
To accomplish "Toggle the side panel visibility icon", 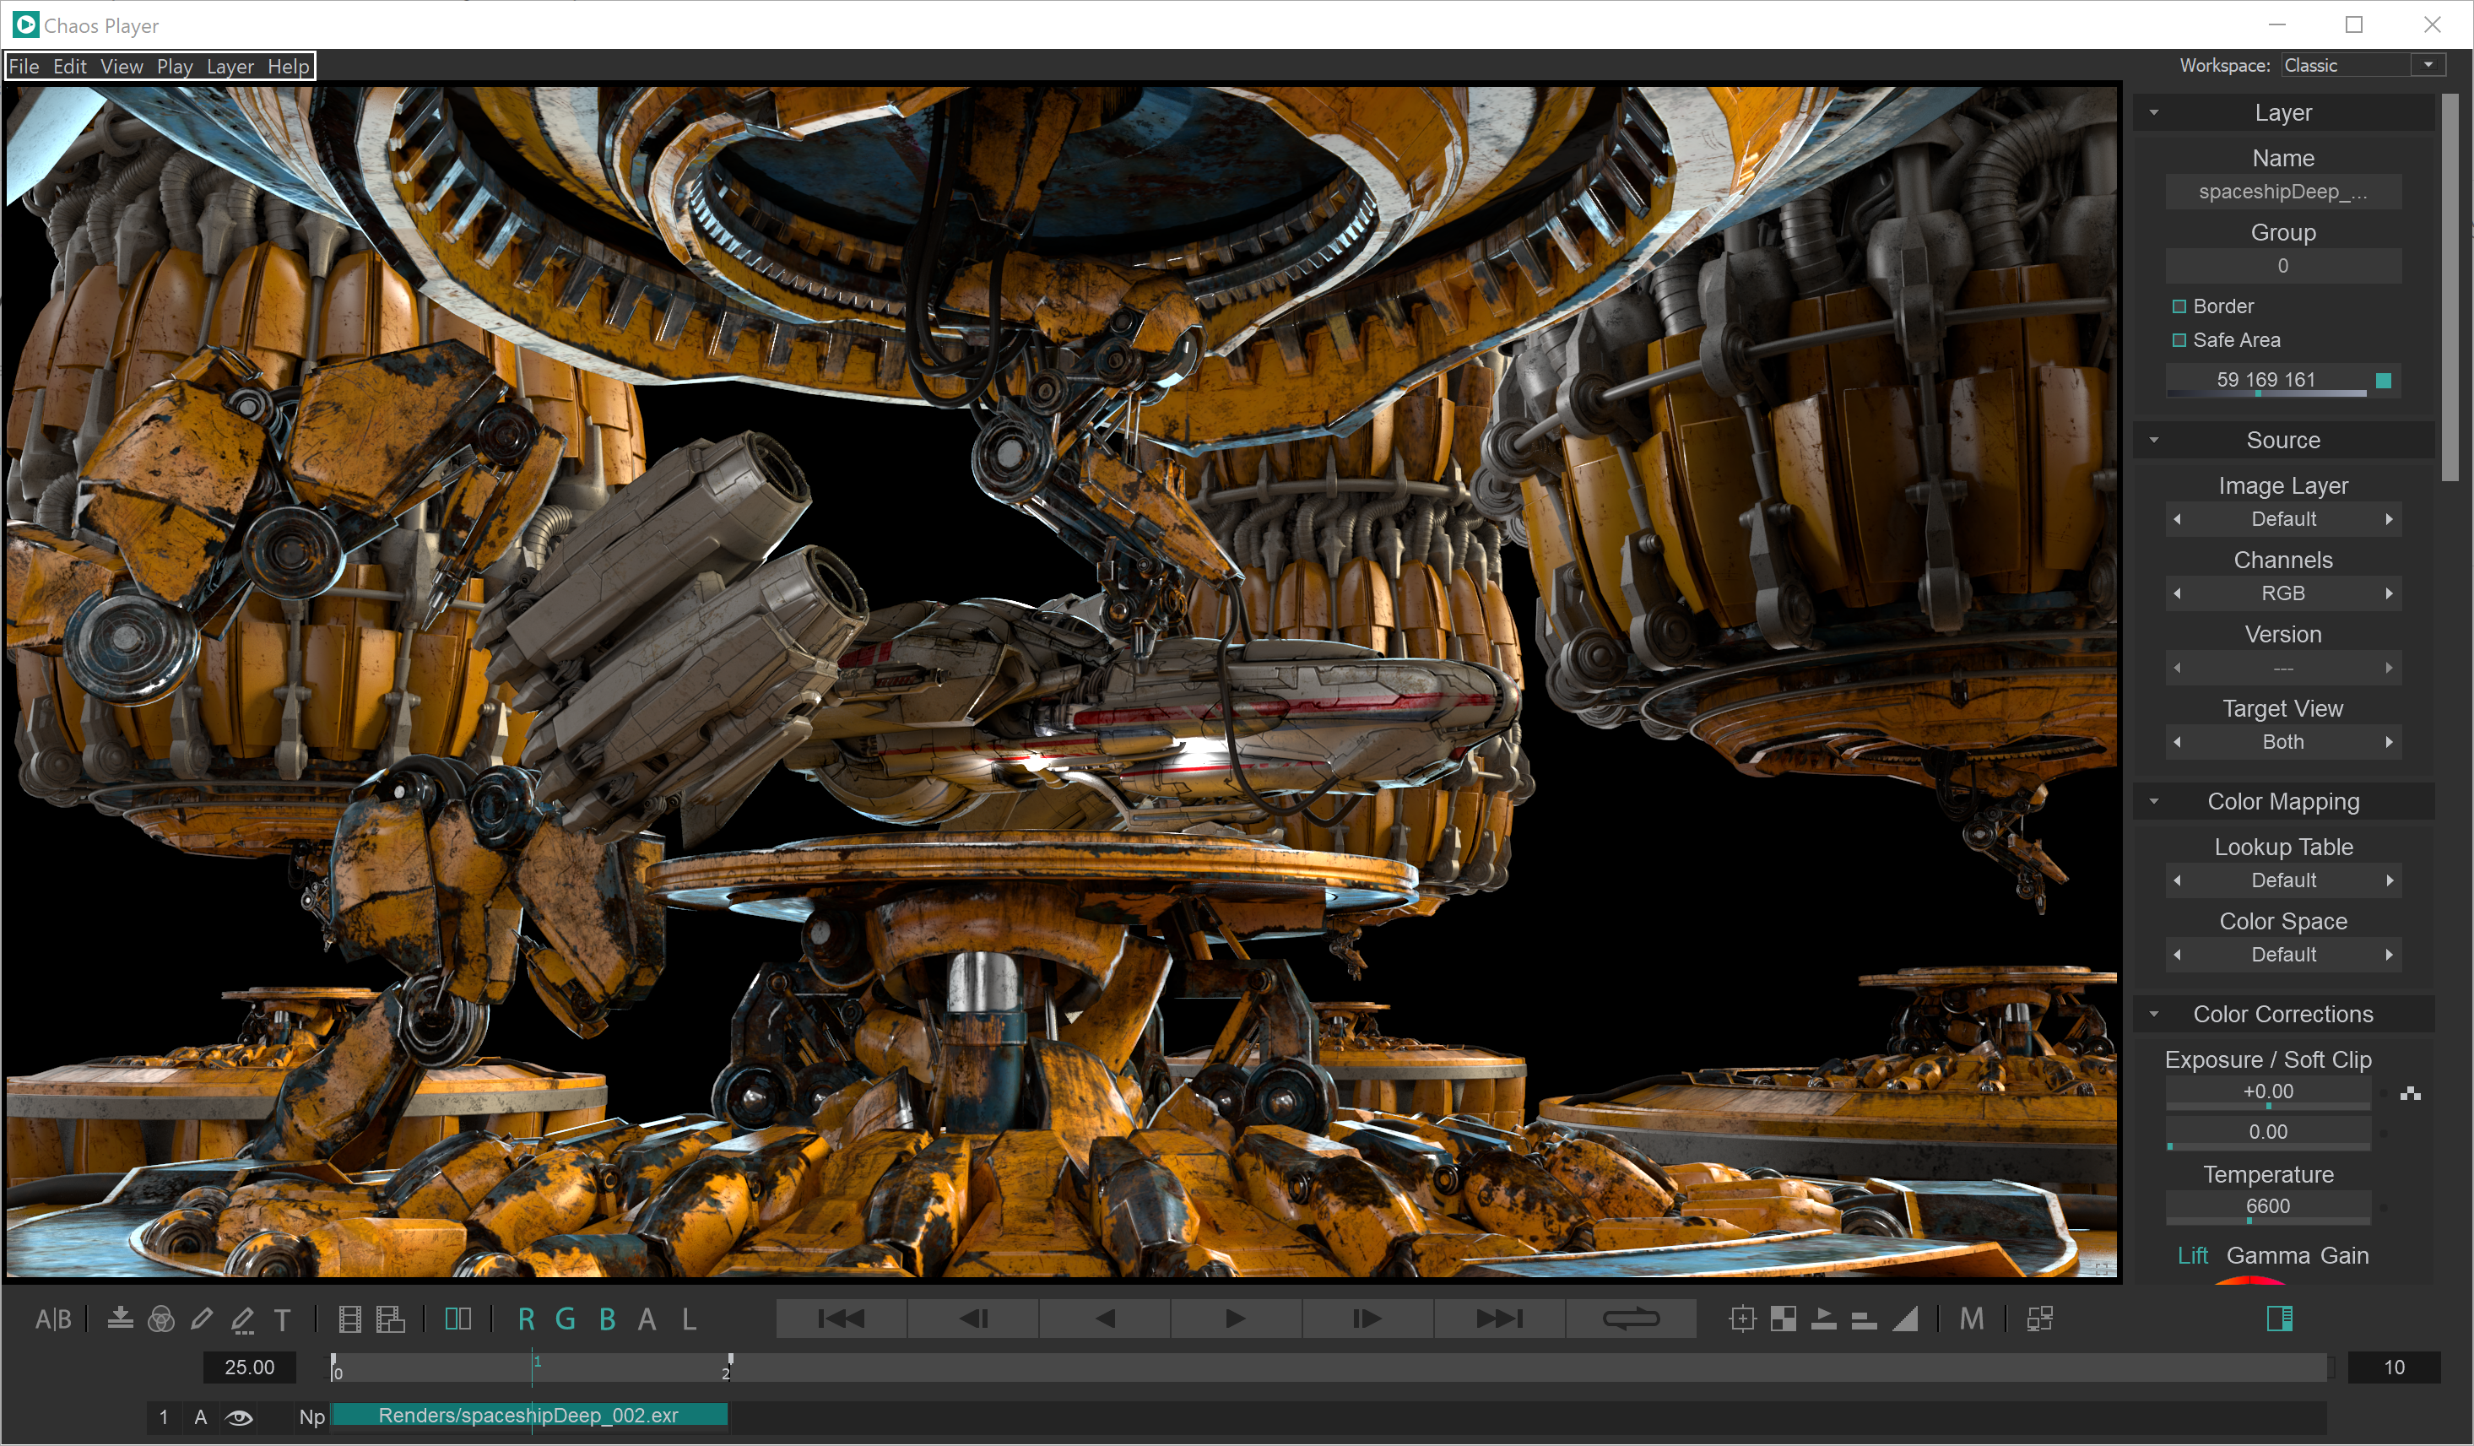I will (x=2280, y=1319).
